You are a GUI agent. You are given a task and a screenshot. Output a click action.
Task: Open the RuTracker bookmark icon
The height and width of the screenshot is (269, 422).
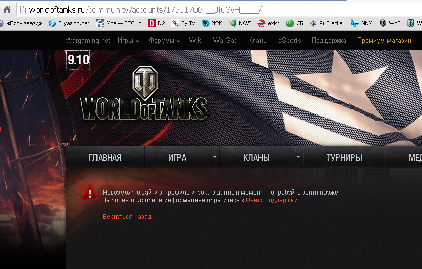(313, 23)
